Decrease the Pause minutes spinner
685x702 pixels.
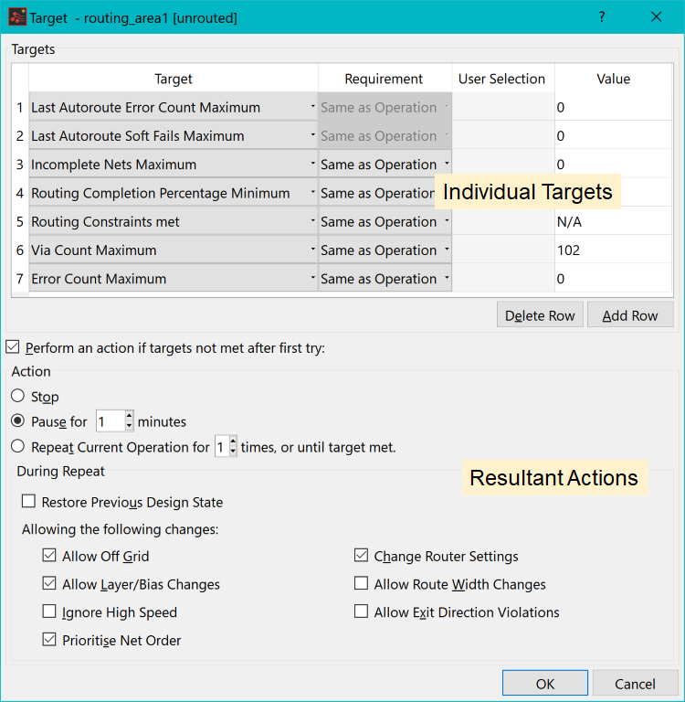coord(130,426)
